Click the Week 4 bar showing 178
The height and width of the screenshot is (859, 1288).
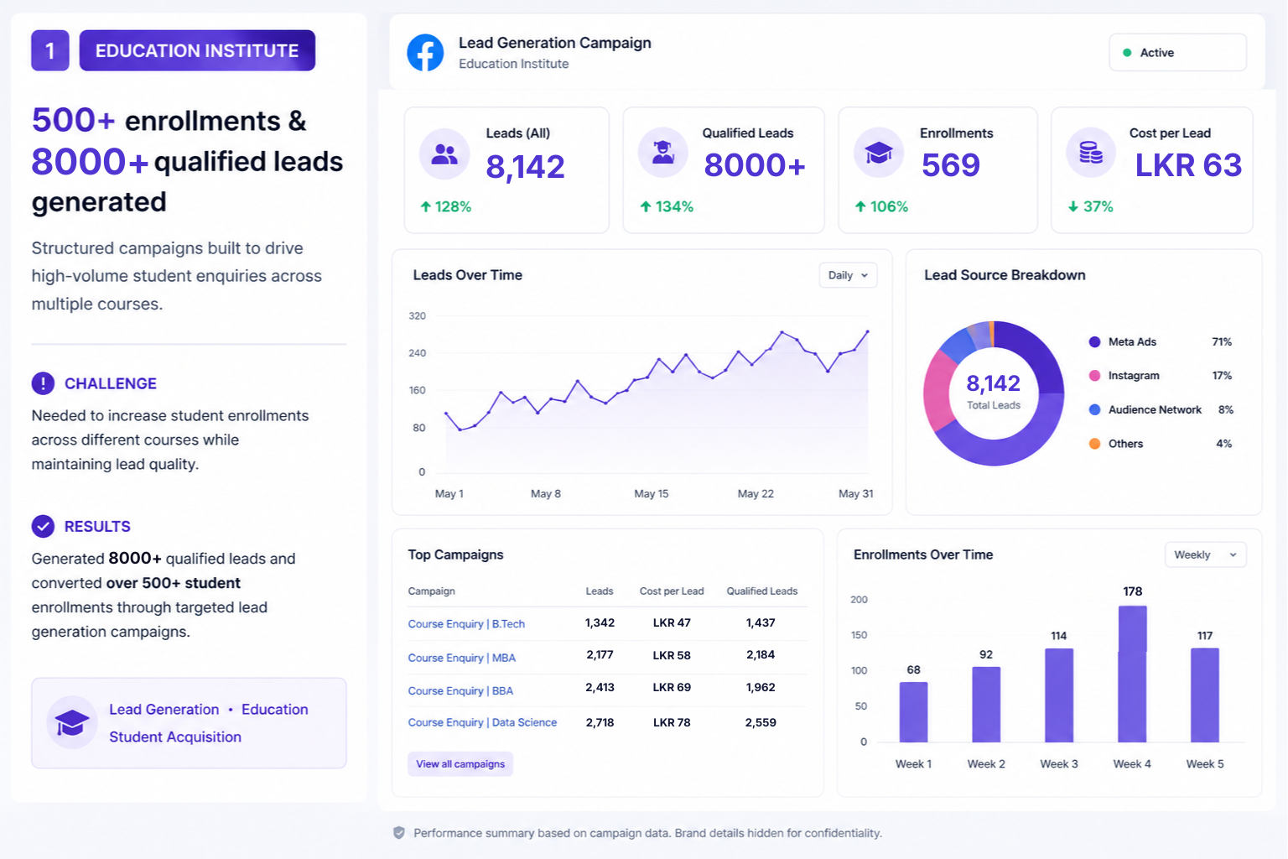(x=1132, y=674)
